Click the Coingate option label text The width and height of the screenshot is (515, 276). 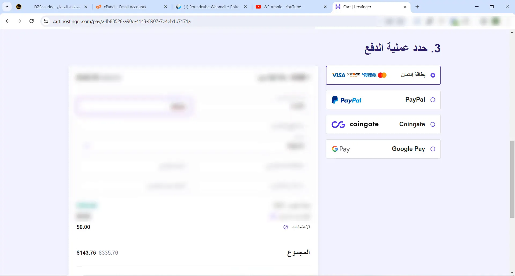412,124
